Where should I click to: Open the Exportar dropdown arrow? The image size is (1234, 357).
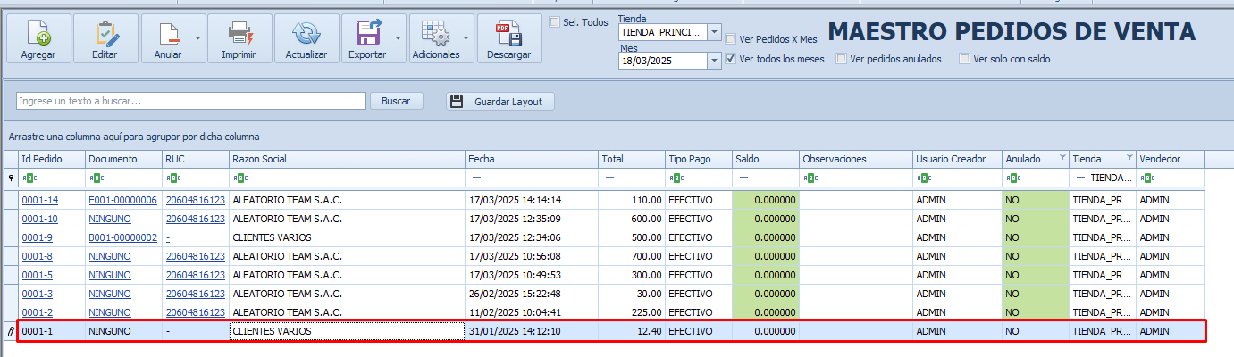pyautogui.click(x=399, y=39)
